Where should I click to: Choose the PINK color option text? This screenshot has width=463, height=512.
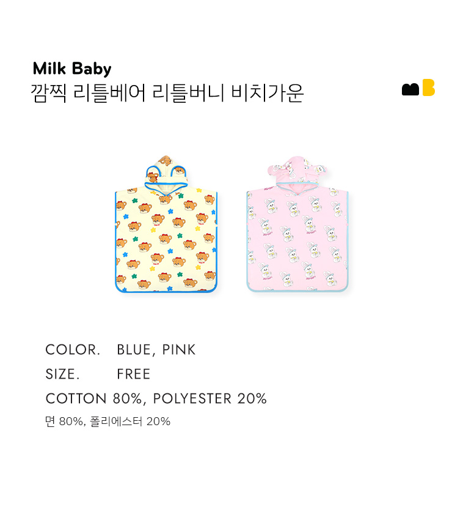click(179, 350)
